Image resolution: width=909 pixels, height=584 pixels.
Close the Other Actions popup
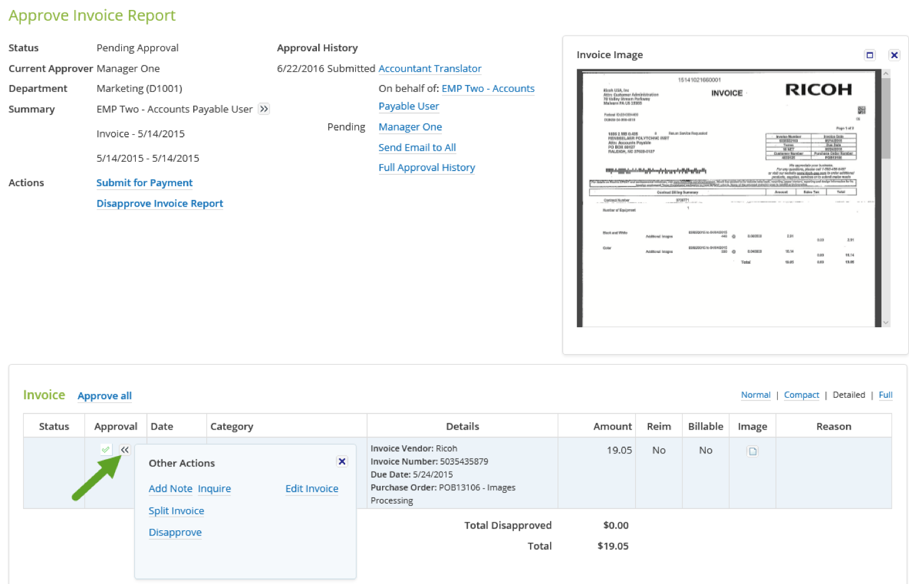(x=342, y=462)
